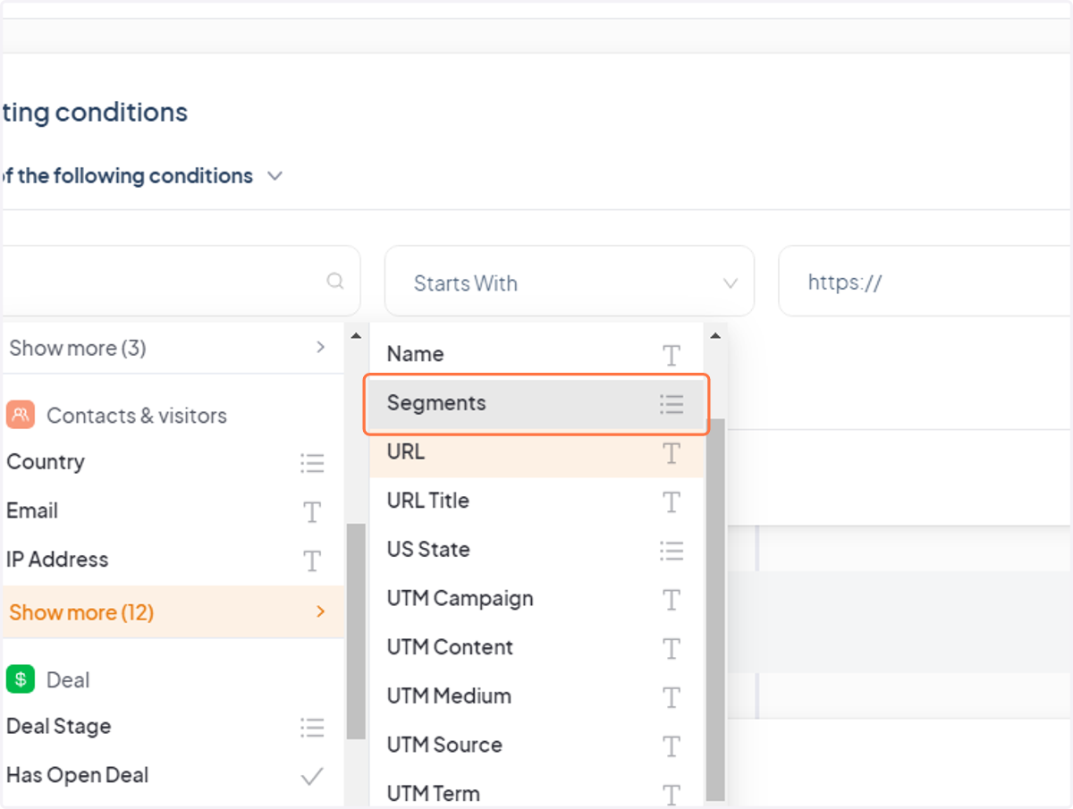Click the Contacts & visitors people icon
Image resolution: width=1073 pixels, height=809 pixels.
(x=20, y=415)
